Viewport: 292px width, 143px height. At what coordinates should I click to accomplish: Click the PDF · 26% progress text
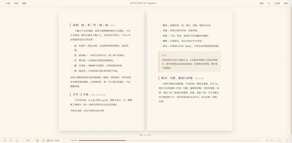point(269,140)
